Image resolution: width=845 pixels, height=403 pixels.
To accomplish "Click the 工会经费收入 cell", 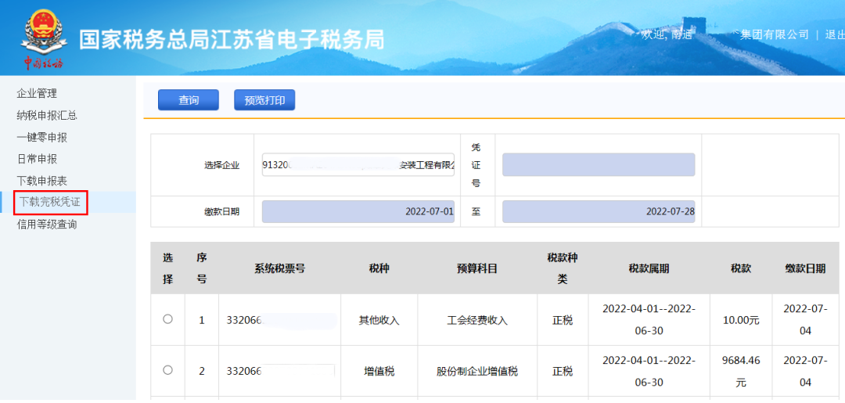I will [477, 321].
